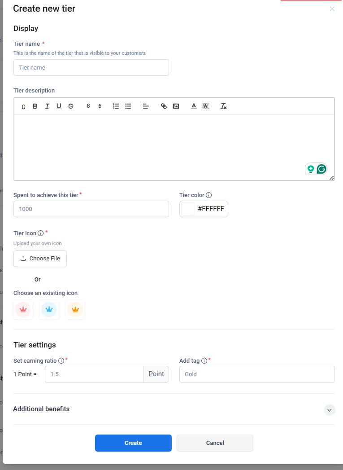Toggle bold formatting in description editor

coord(35,106)
